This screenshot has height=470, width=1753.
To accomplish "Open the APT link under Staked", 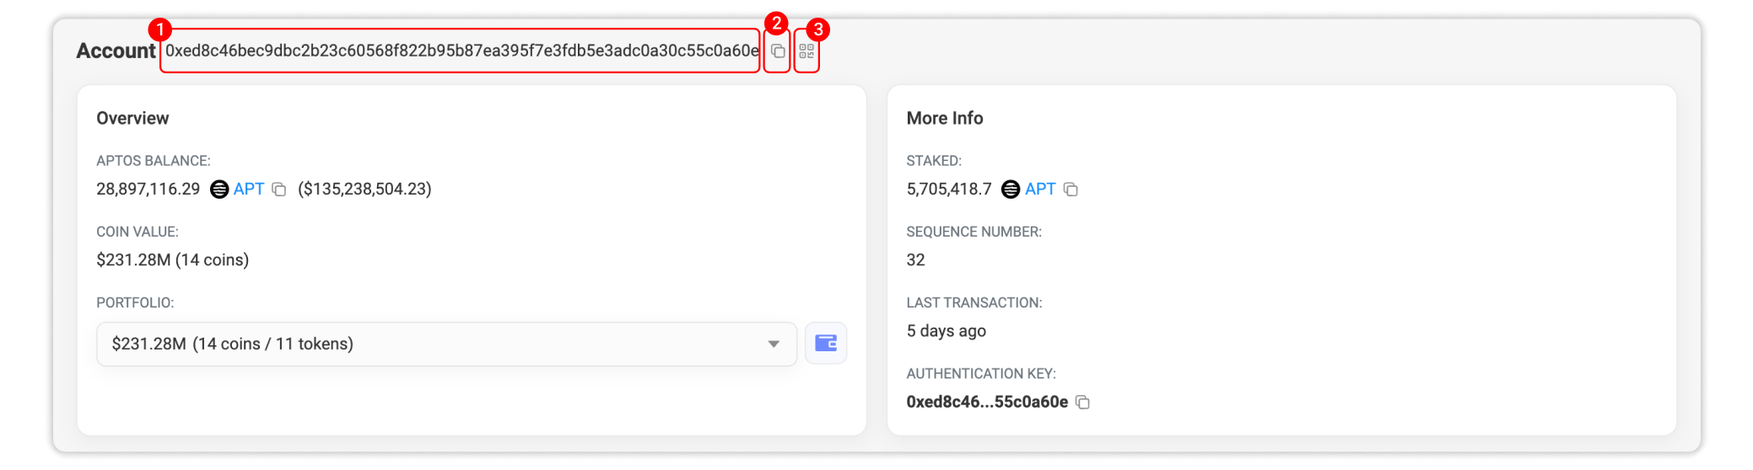I will [1040, 190].
